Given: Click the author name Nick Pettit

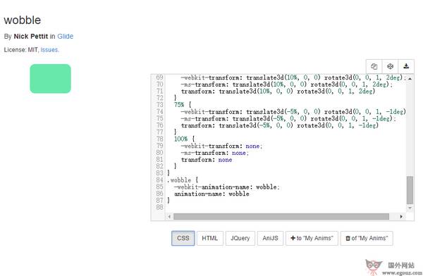Looking at the screenshot, I should pos(31,37).
